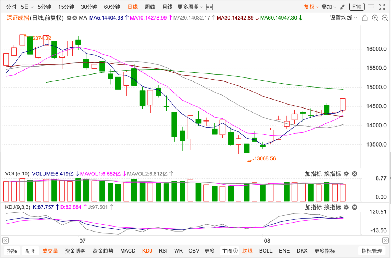Click the F10 button
This screenshot has width=391, height=258.
coord(357,7)
